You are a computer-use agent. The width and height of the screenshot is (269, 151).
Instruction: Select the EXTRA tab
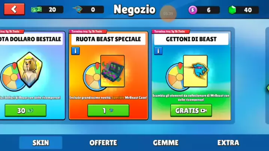[228, 143]
